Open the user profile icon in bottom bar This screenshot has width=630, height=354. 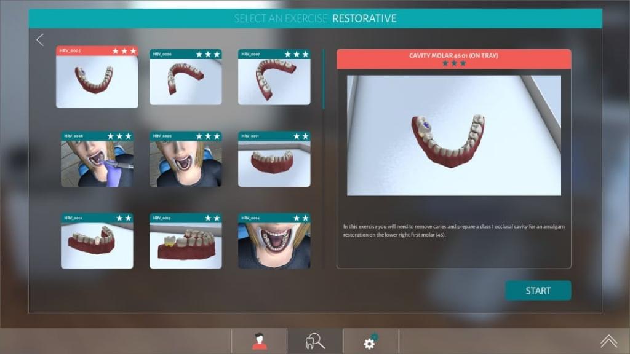click(x=259, y=342)
